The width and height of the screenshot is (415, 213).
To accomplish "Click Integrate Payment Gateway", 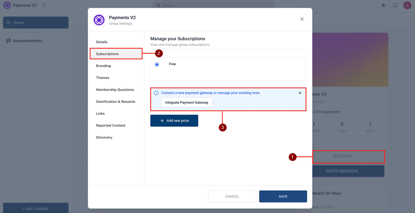I will pyautogui.click(x=187, y=102).
